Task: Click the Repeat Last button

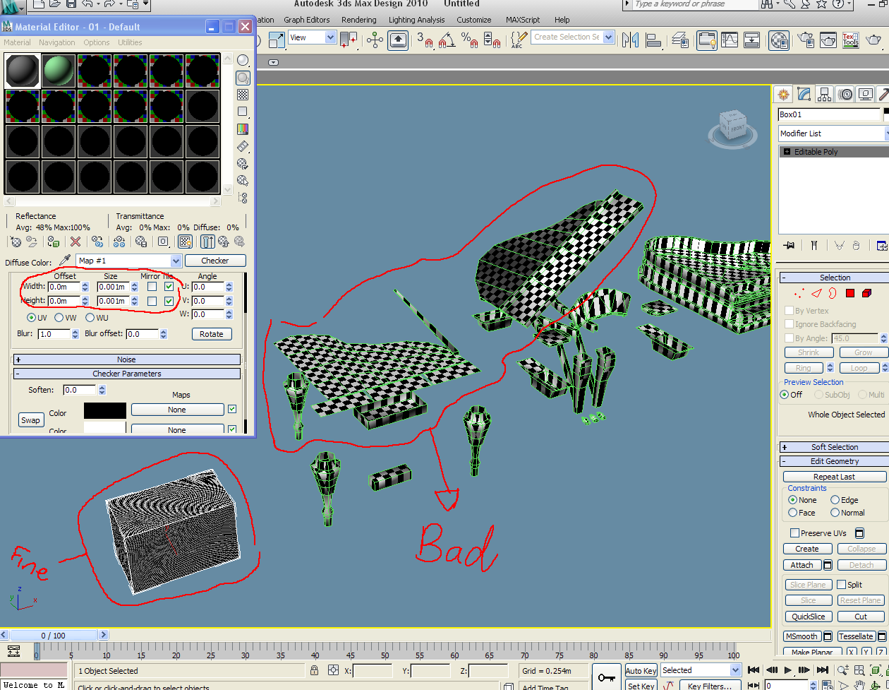Action: 835,477
